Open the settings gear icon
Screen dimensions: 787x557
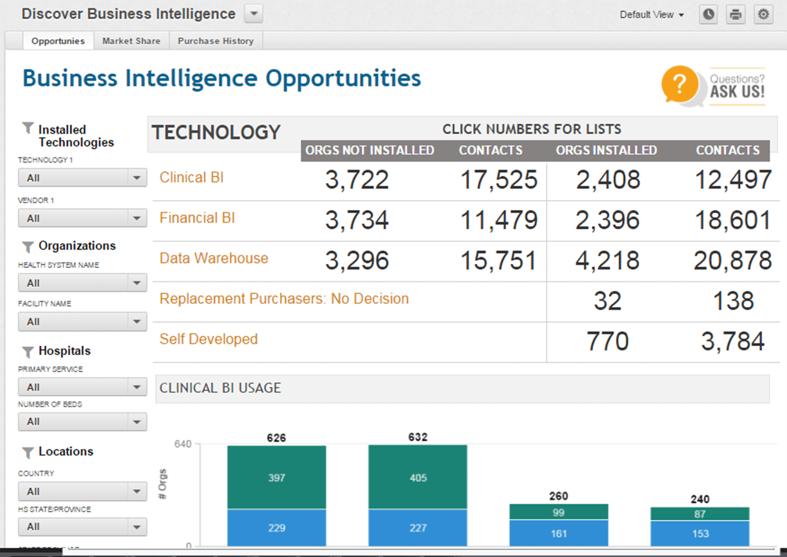click(x=763, y=14)
